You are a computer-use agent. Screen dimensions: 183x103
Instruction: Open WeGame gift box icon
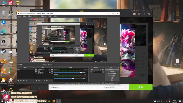pyautogui.click(x=149, y=14)
